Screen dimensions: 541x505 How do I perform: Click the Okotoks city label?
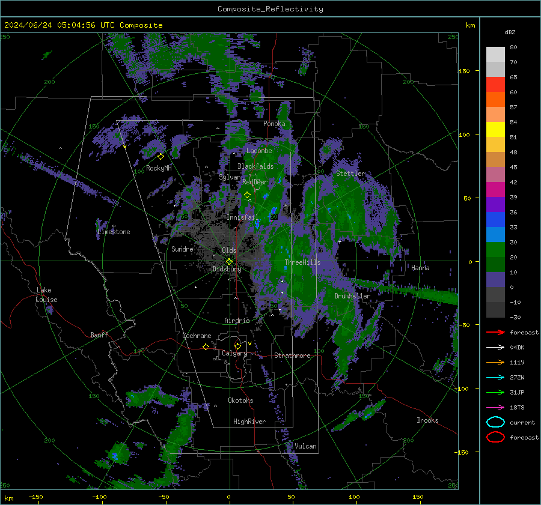(x=240, y=401)
